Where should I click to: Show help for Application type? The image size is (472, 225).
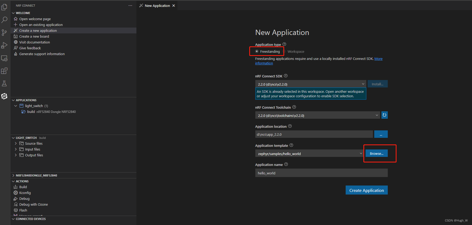point(284,44)
